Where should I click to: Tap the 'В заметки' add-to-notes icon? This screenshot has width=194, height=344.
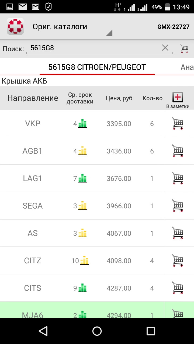pos(178,97)
